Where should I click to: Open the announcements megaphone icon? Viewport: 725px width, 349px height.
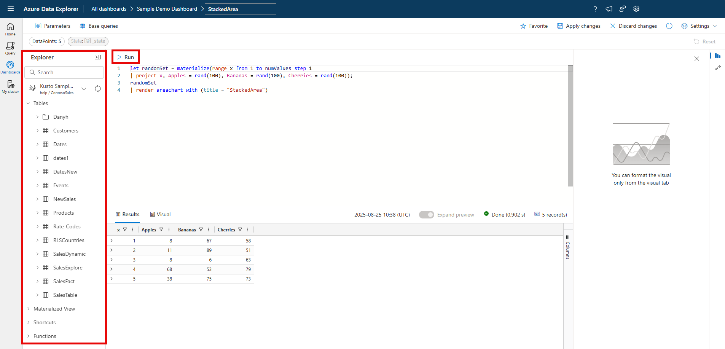(x=609, y=9)
